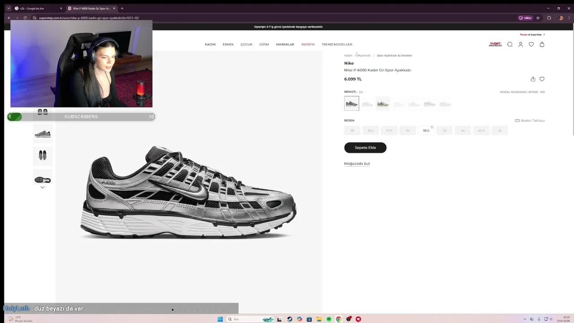Click the Sepete Ekle button
This screenshot has width=574, height=323.
(x=365, y=148)
